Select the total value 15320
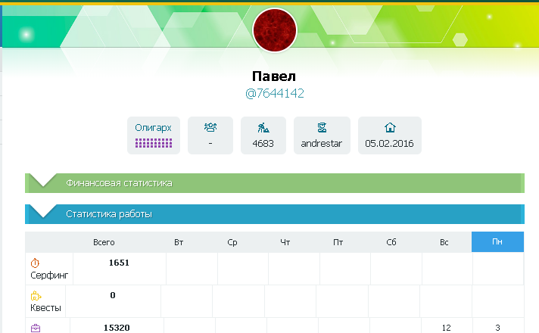Image resolution: width=539 pixels, height=333 pixels. pos(117,328)
